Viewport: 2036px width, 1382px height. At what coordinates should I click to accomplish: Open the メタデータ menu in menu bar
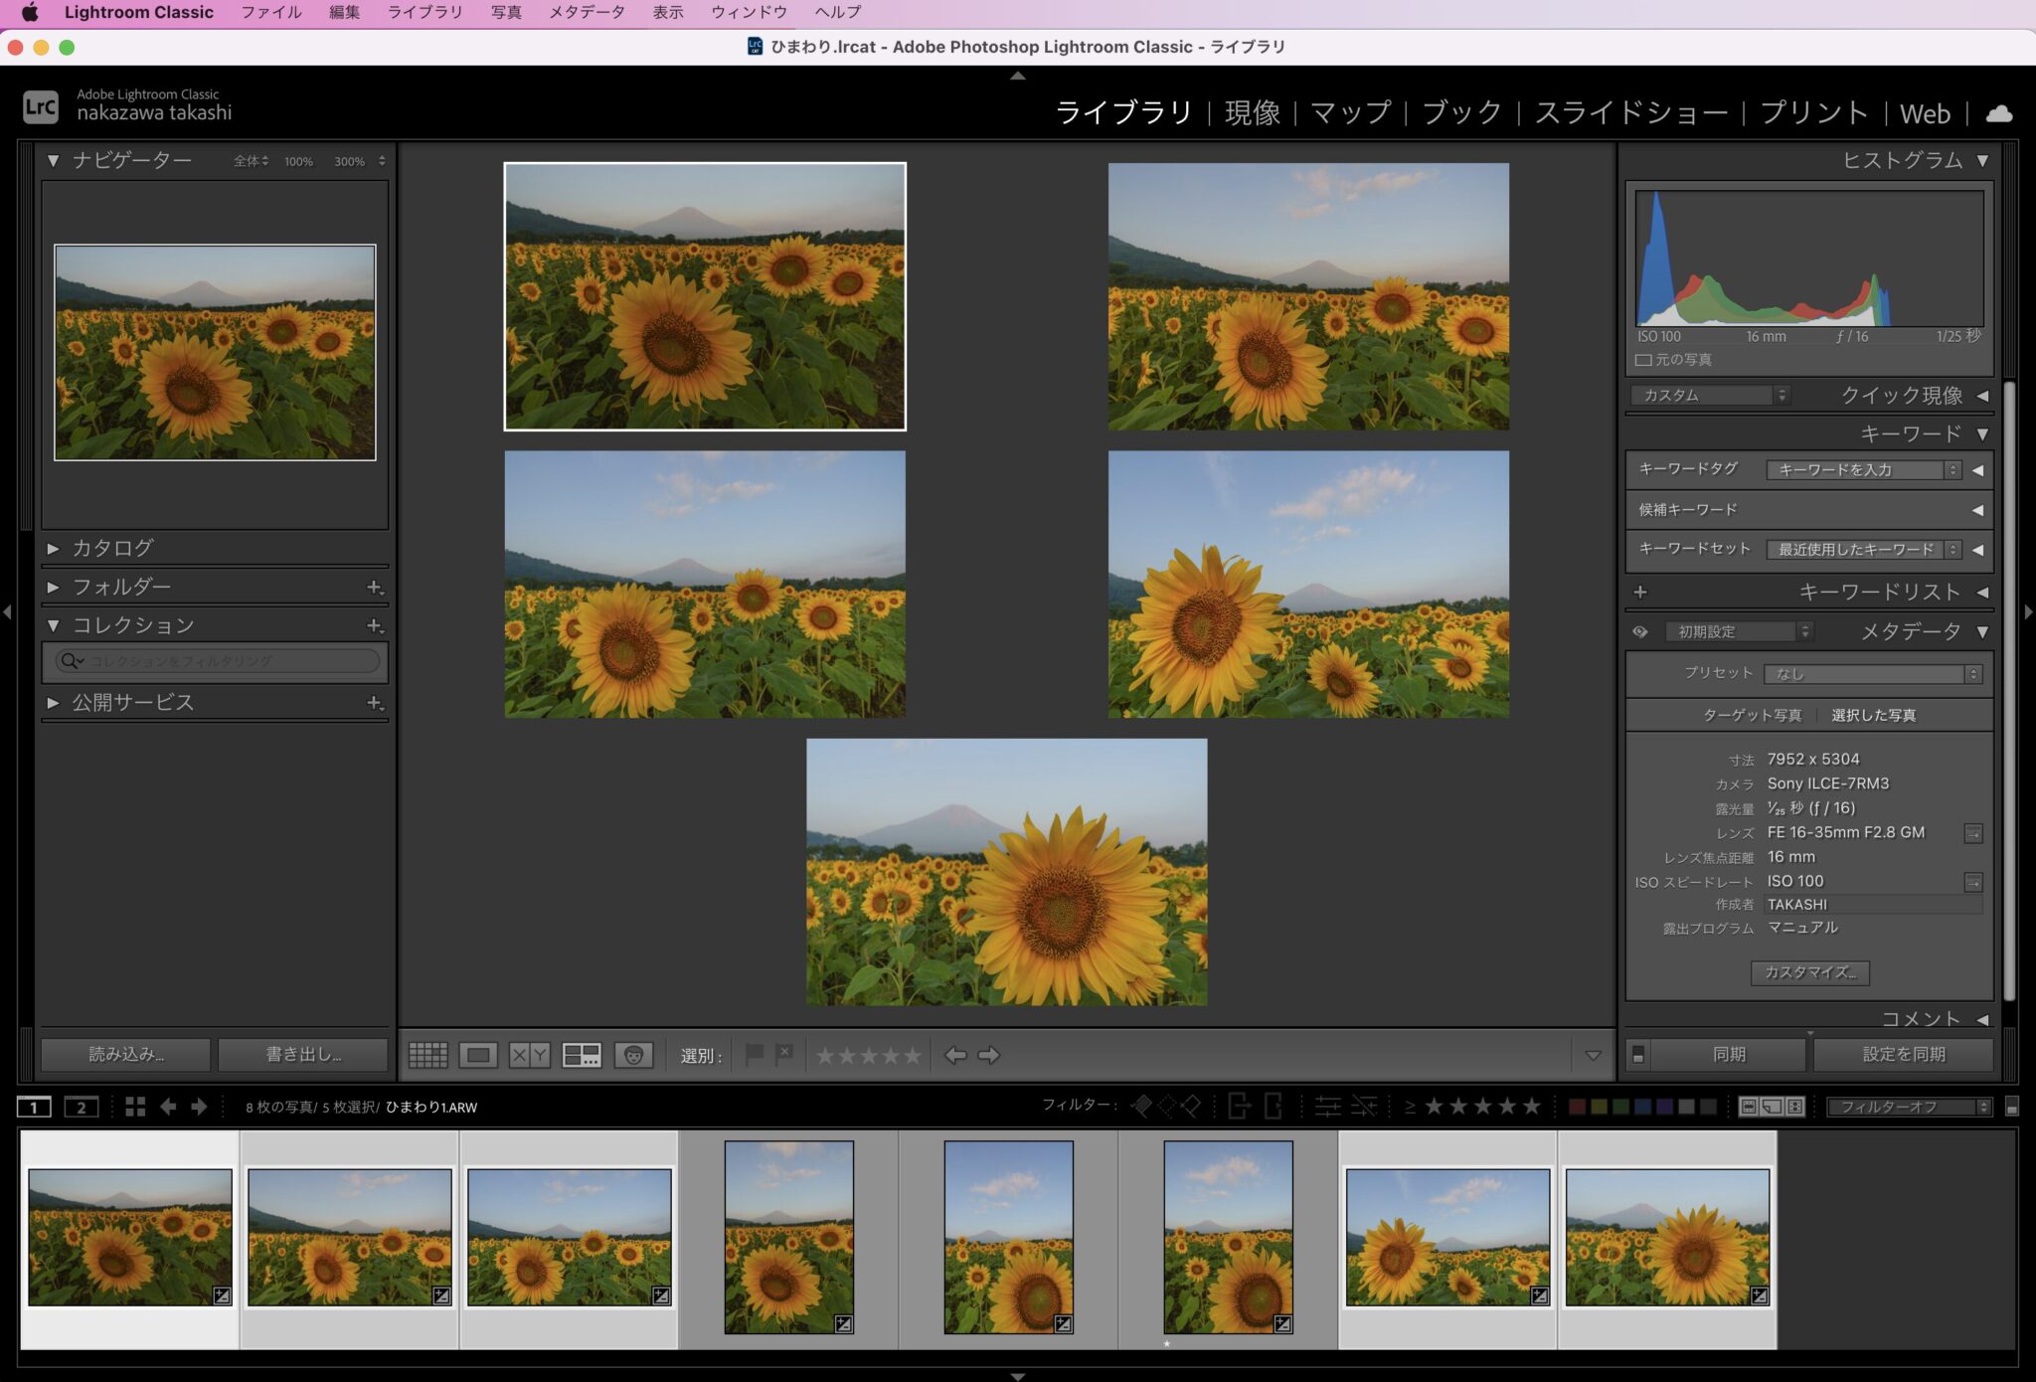click(587, 12)
